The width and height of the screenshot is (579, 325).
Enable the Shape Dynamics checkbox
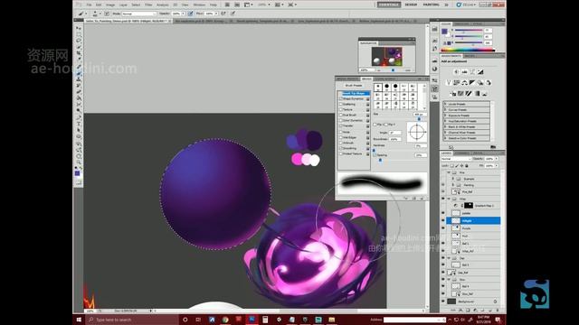pyautogui.click(x=341, y=98)
